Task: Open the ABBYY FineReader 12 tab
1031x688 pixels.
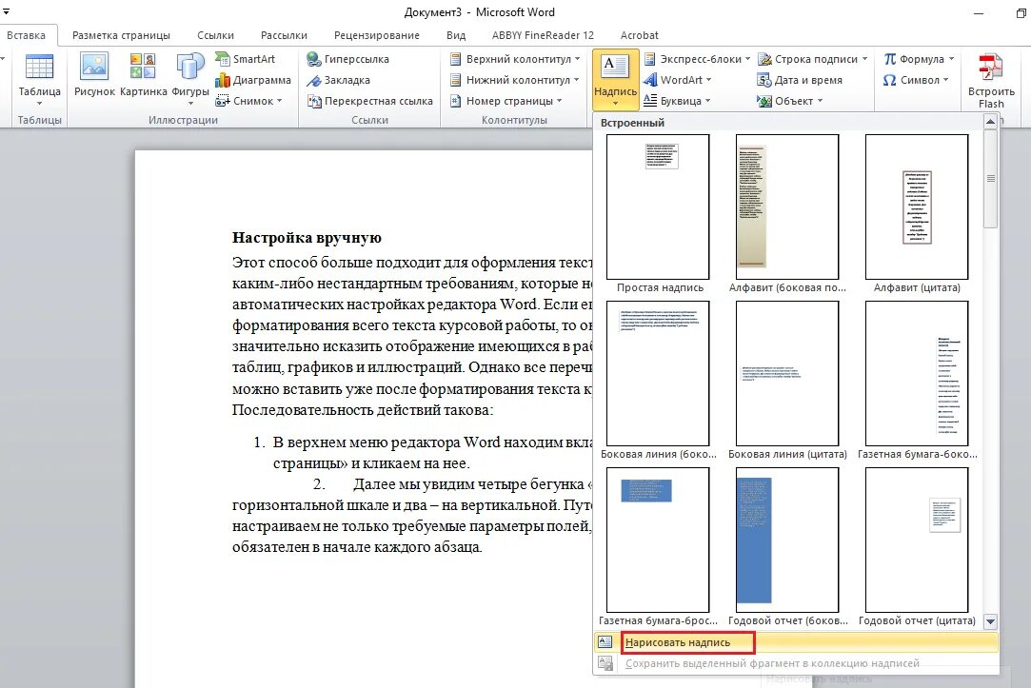Action: (x=543, y=35)
